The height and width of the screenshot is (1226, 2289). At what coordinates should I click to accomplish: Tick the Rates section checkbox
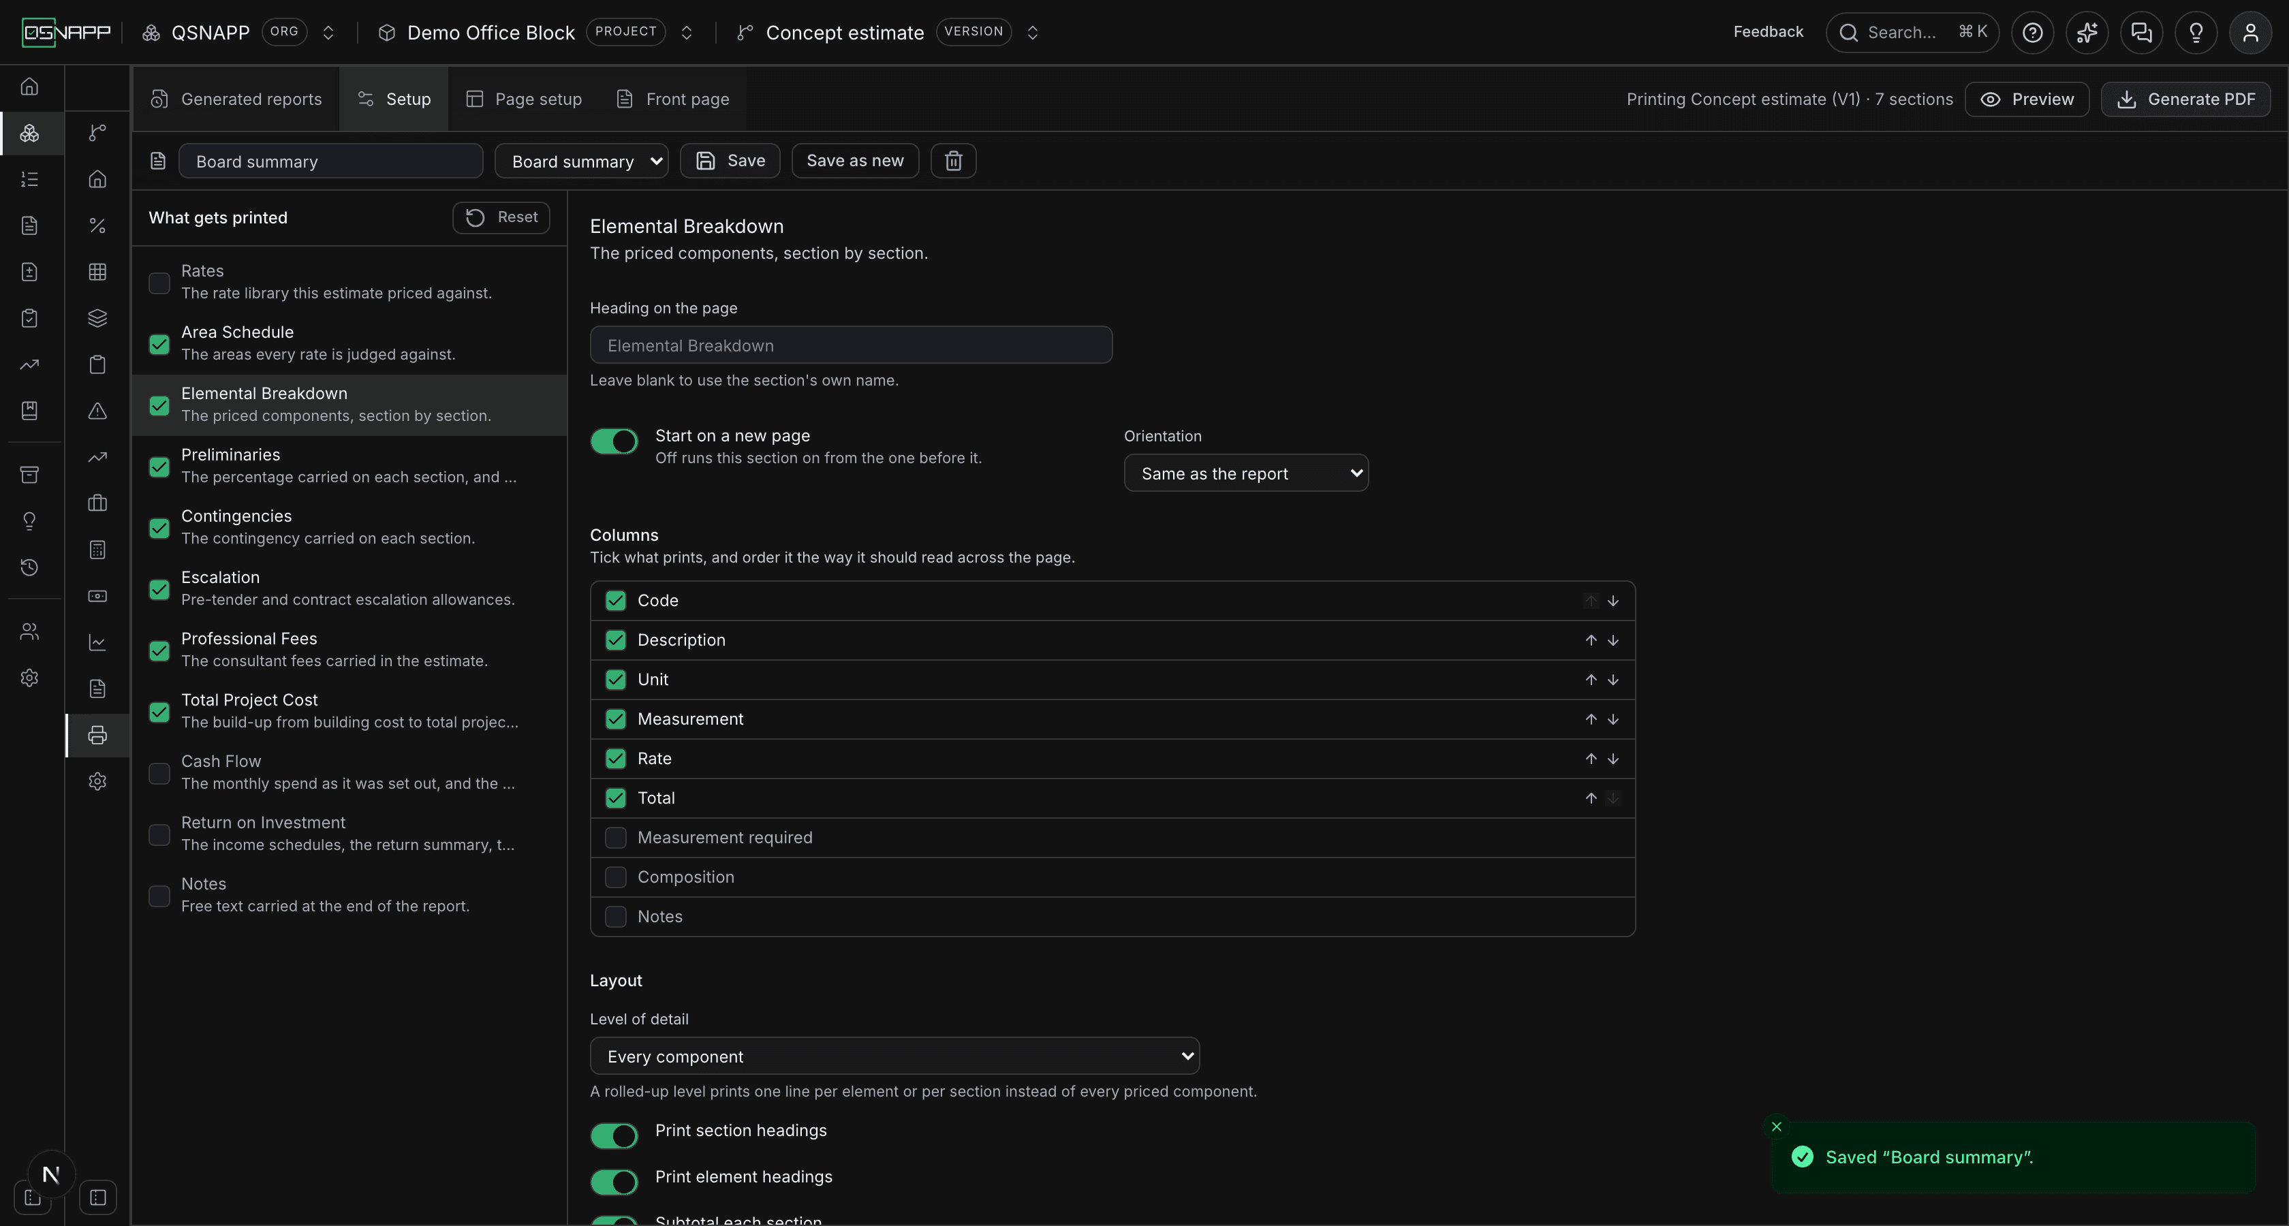pyautogui.click(x=159, y=283)
